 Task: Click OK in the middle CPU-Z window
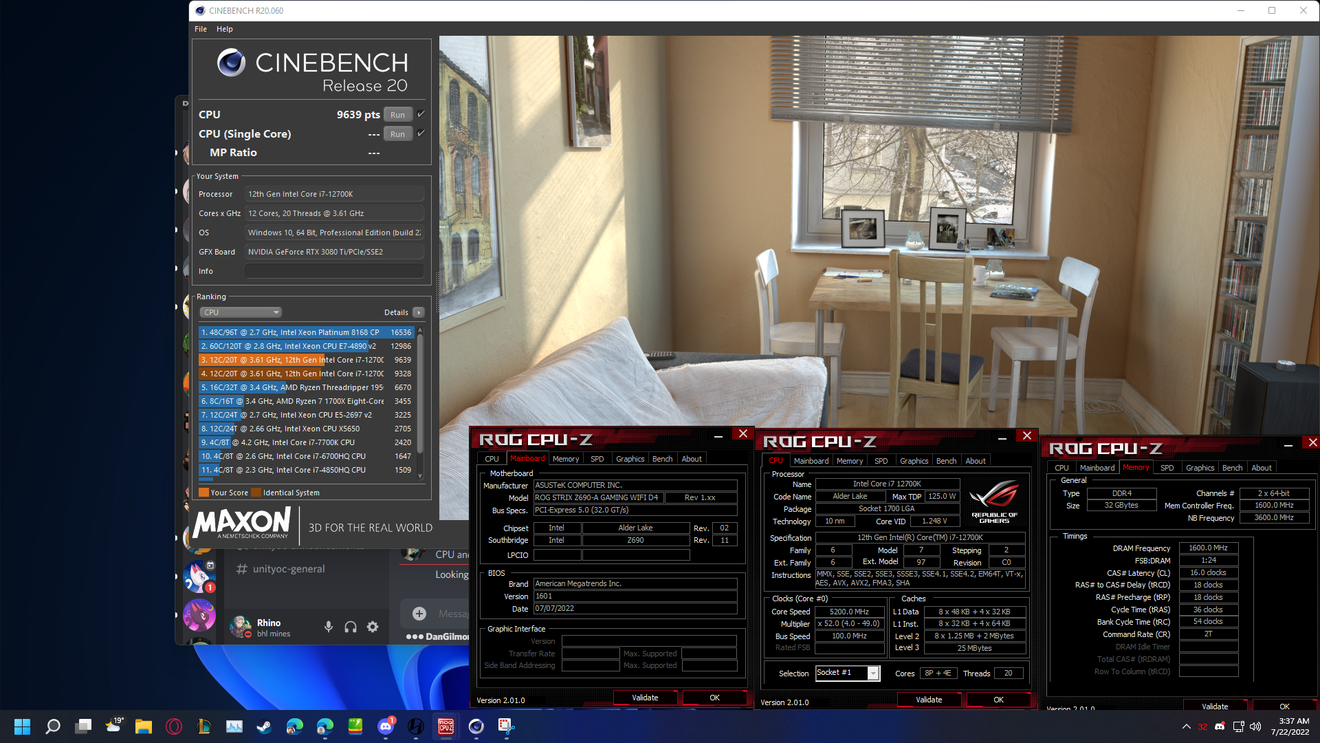click(x=998, y=700)
